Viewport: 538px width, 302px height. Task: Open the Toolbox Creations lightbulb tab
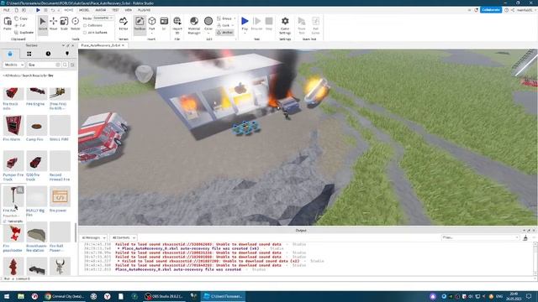click(x=67, y=54)
